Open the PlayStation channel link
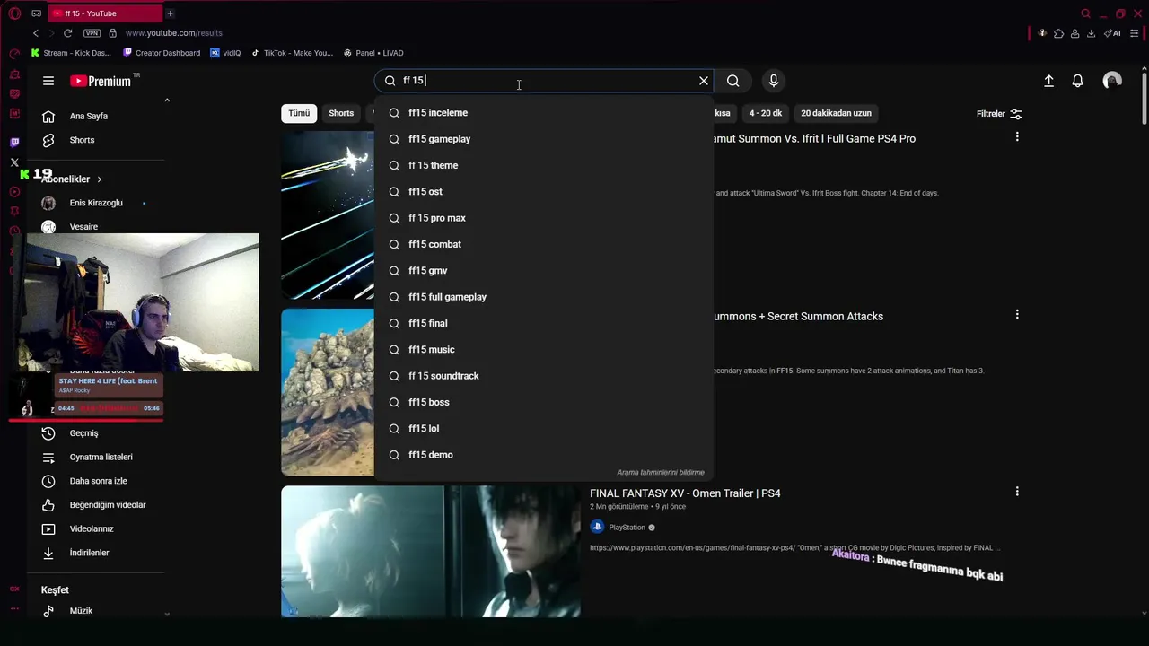This screenshot has width=1149, height=646. [627, 528]
